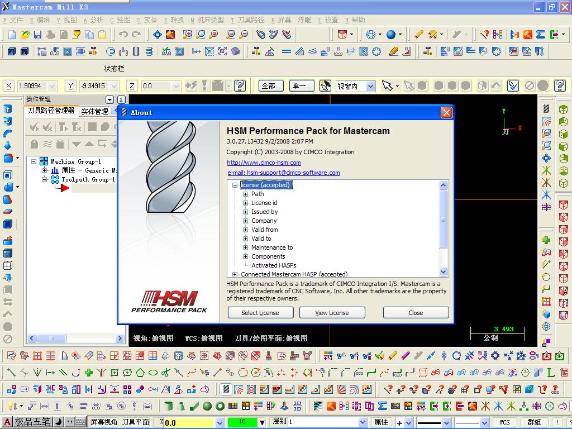This screenshot has height=429, width=572.
Task: Click the Select License button
Action: (x=260, y=313)
